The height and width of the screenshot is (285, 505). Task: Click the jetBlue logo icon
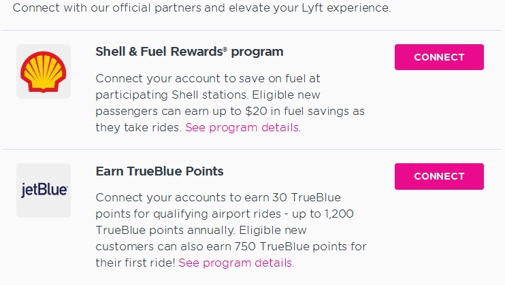coord(44,190)
